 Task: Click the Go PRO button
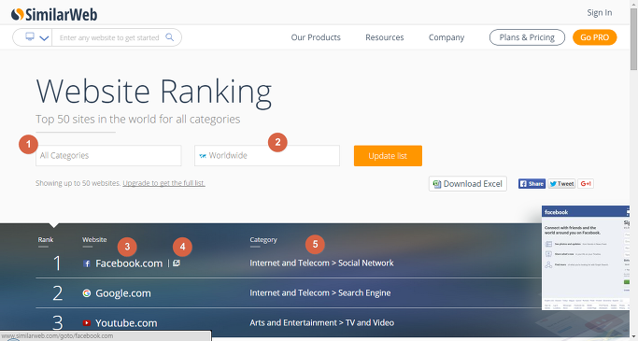(x=594, y=37)
